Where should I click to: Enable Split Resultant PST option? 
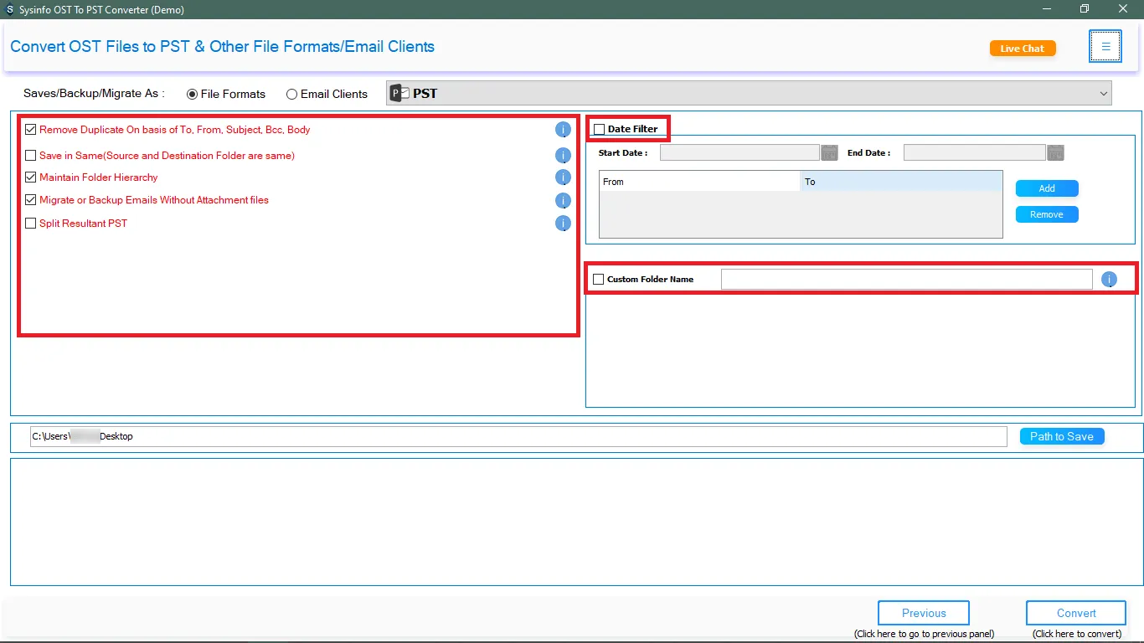pyautogui.click(x=31, y=224)
